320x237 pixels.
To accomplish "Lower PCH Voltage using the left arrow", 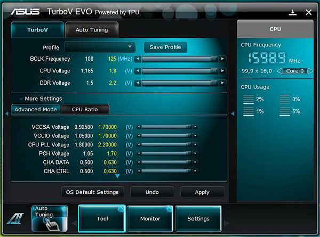I will (139, 153).
